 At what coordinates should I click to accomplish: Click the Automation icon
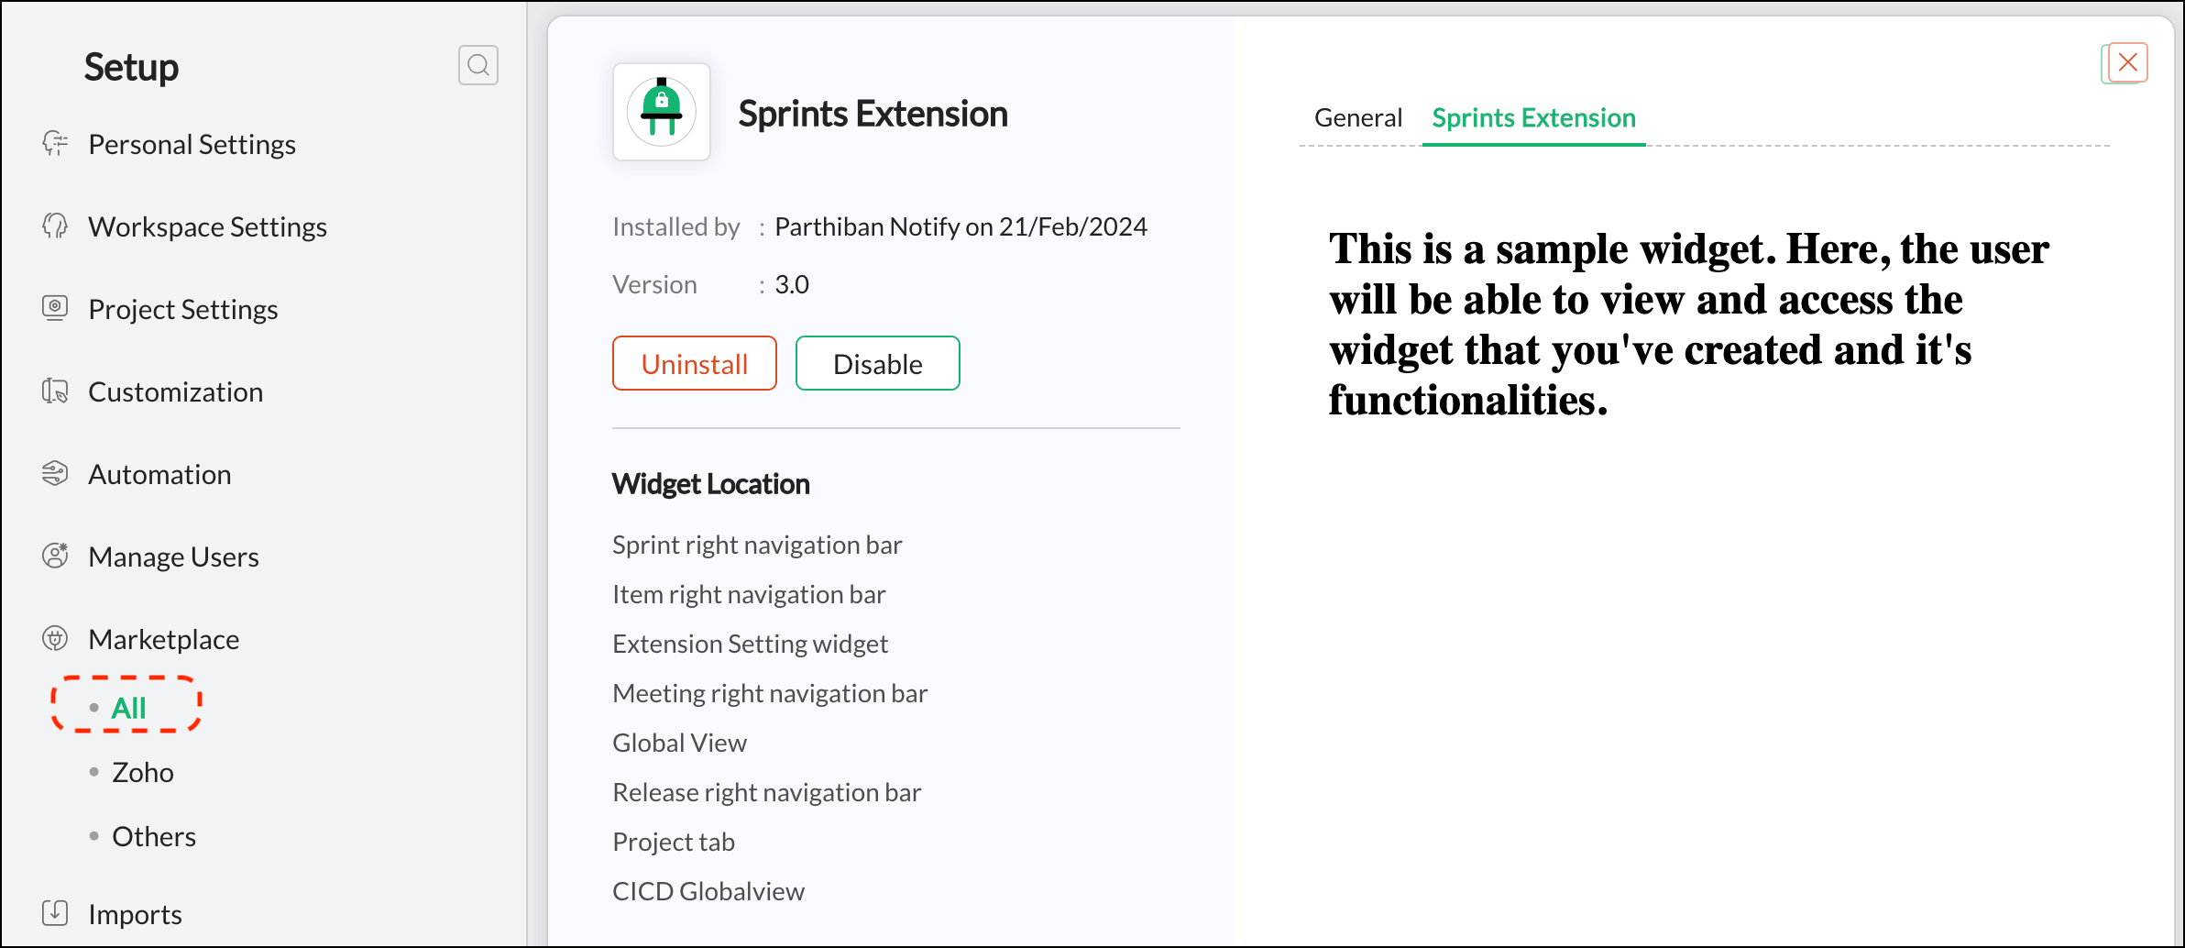tap(55, 474)
